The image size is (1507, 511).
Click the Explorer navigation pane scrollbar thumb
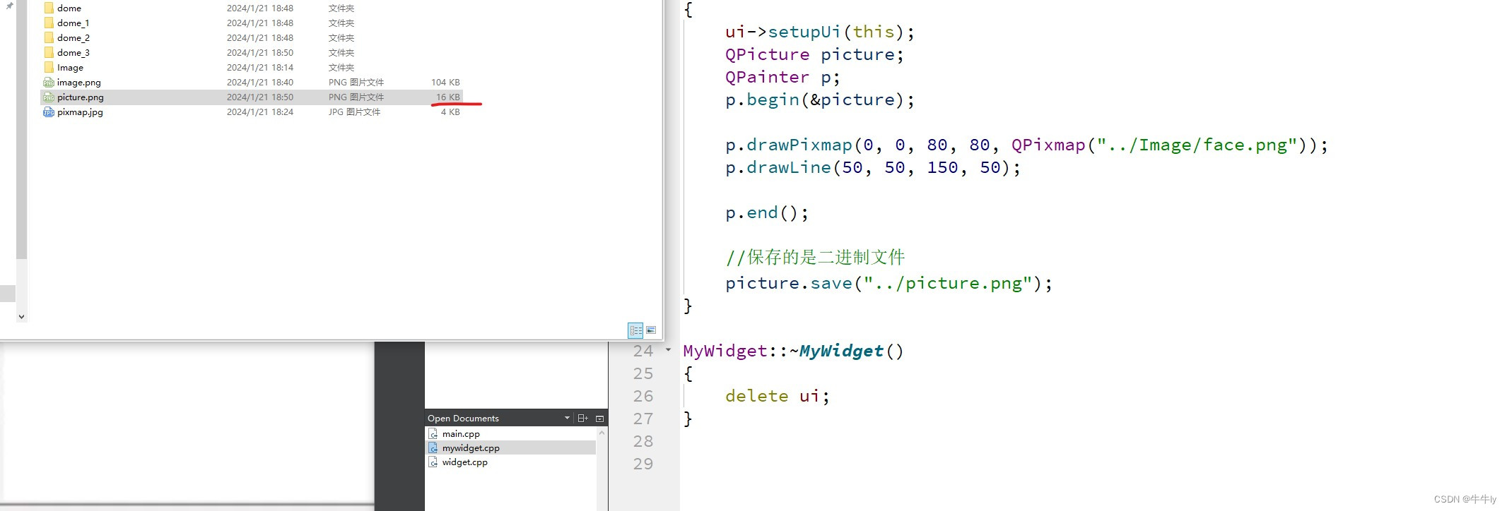21,130
